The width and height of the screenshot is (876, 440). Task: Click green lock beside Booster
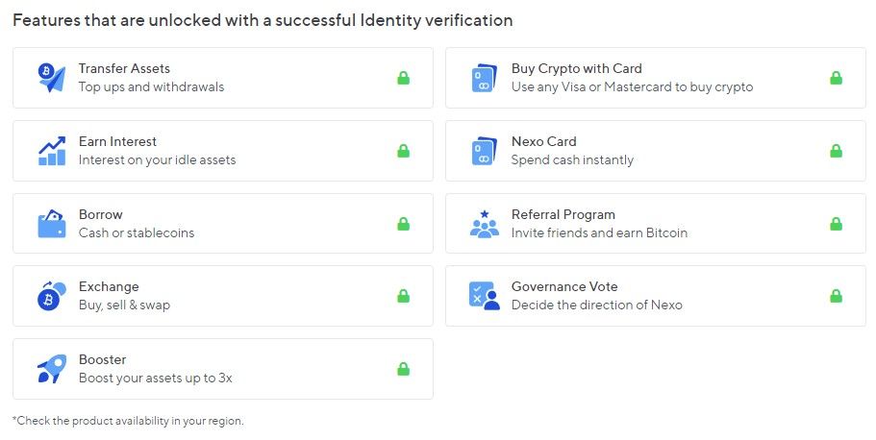[403, 369]
